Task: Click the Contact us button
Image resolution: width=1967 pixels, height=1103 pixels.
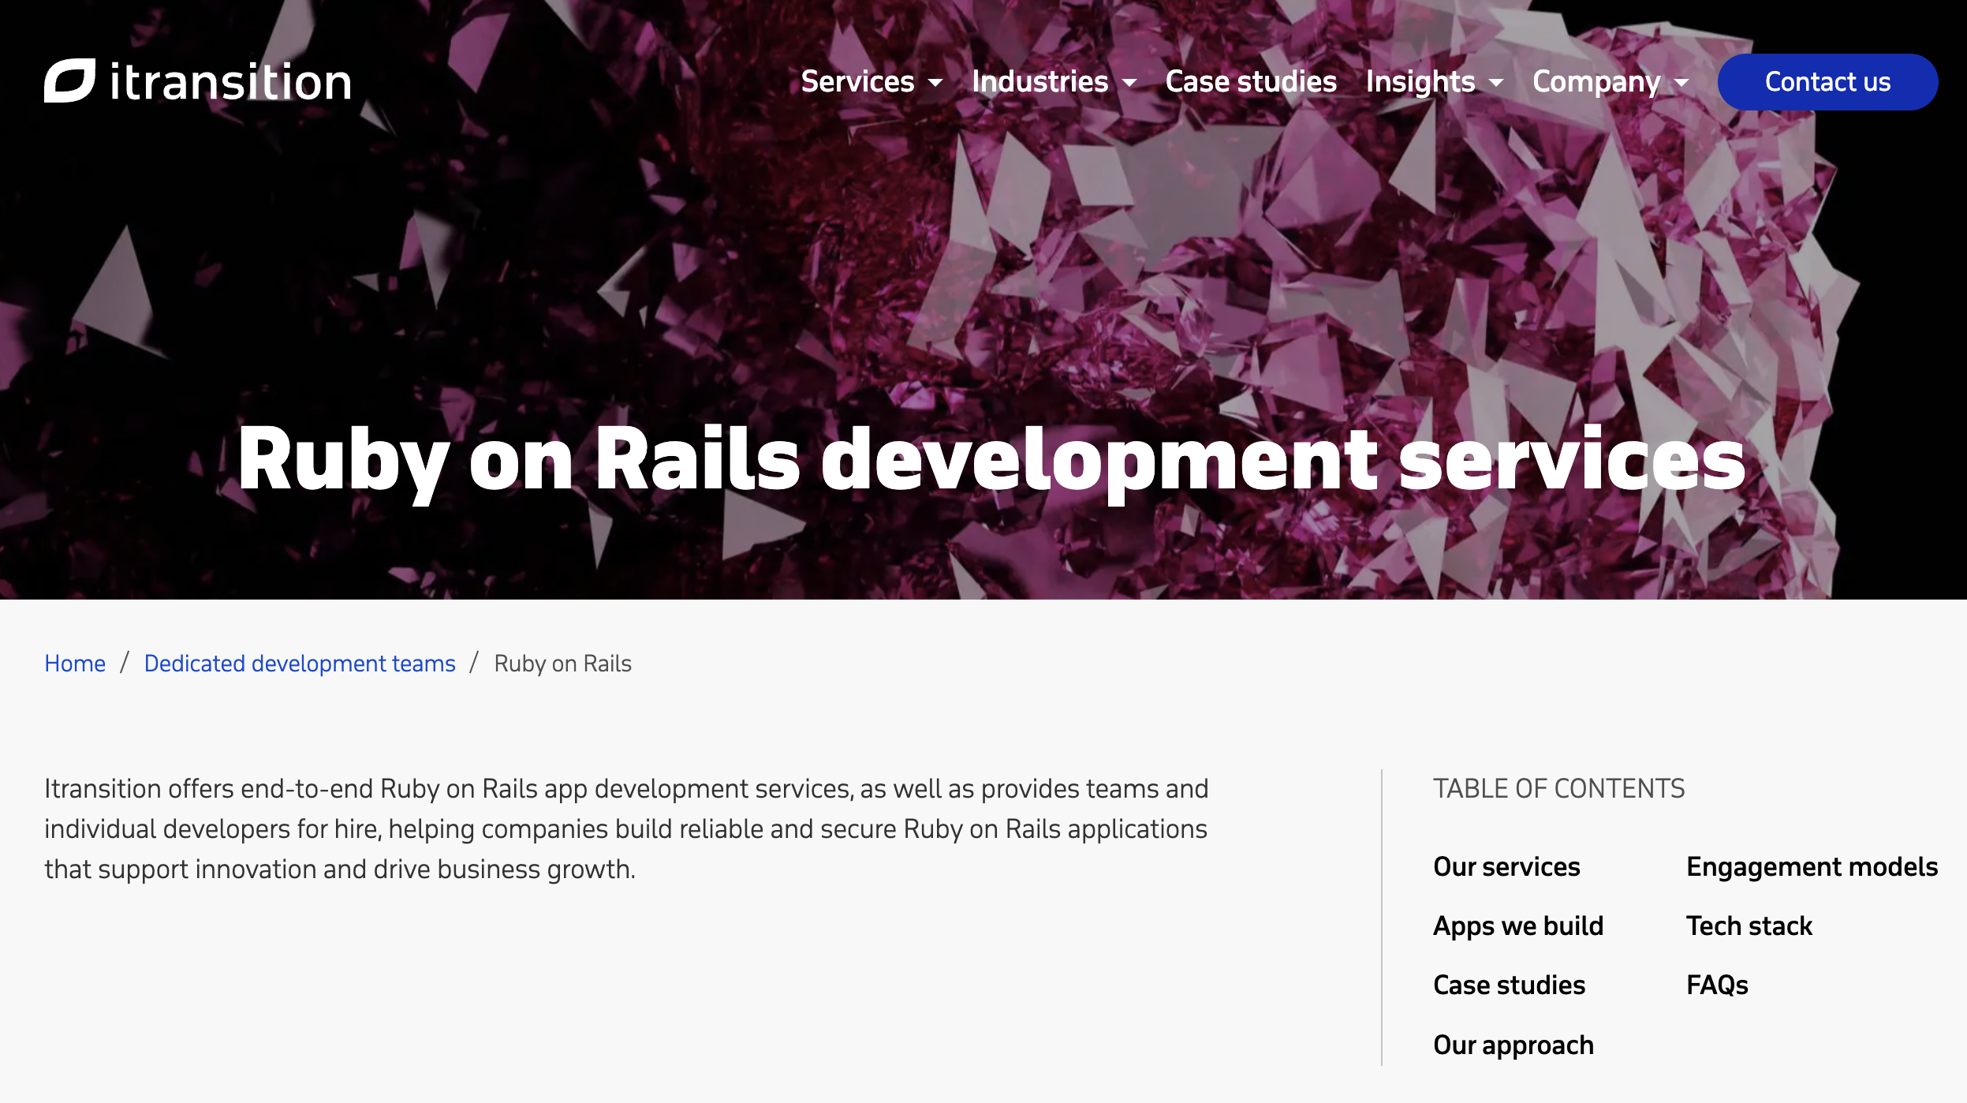Action: pos(1827,82)
